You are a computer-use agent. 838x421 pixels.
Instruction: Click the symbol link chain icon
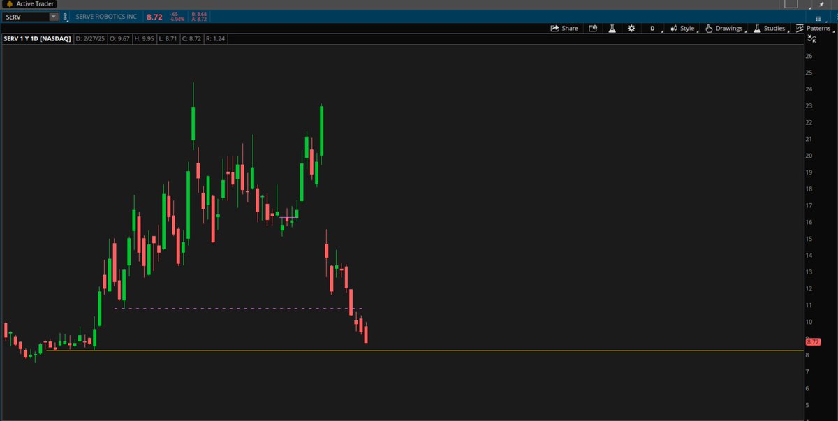click(65, 16)
